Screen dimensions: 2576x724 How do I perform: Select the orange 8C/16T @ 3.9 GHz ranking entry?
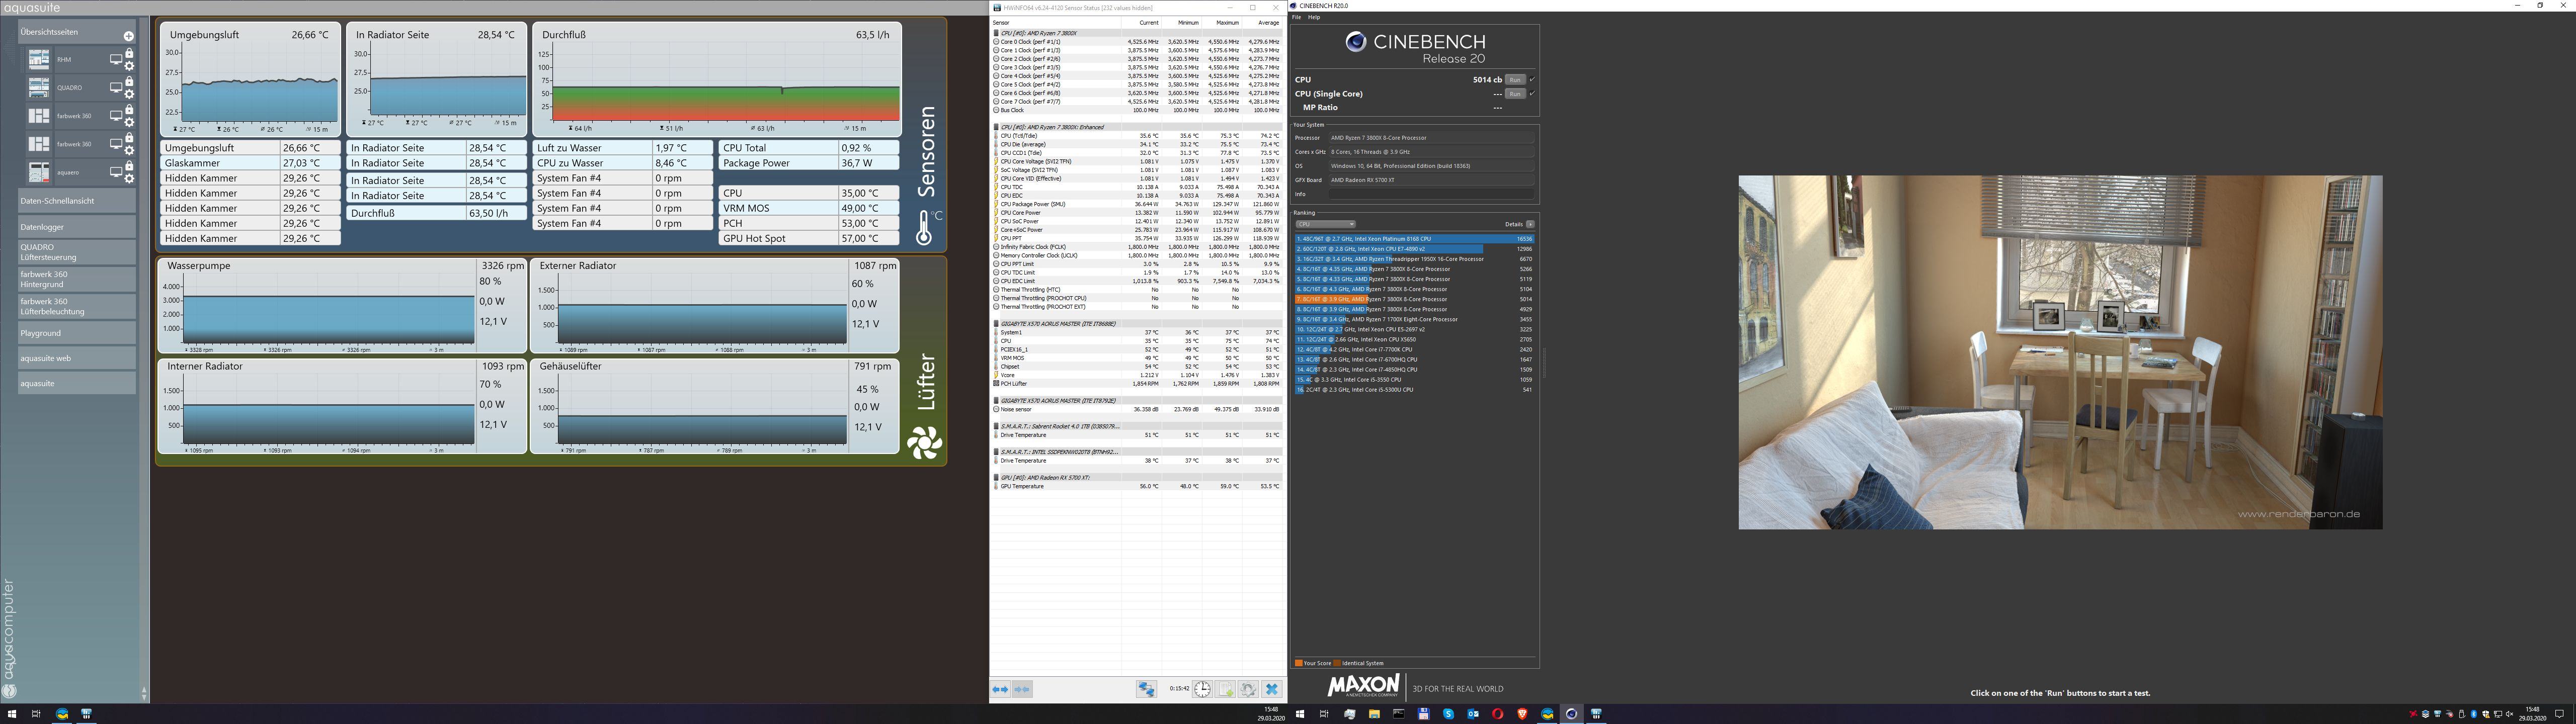point(1414,299)
